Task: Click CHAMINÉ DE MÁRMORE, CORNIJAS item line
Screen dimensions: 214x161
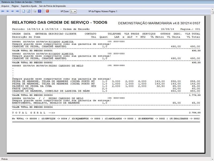Action: click(x=106, y=91)
